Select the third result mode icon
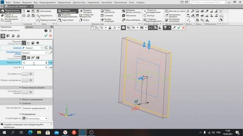 33,43
